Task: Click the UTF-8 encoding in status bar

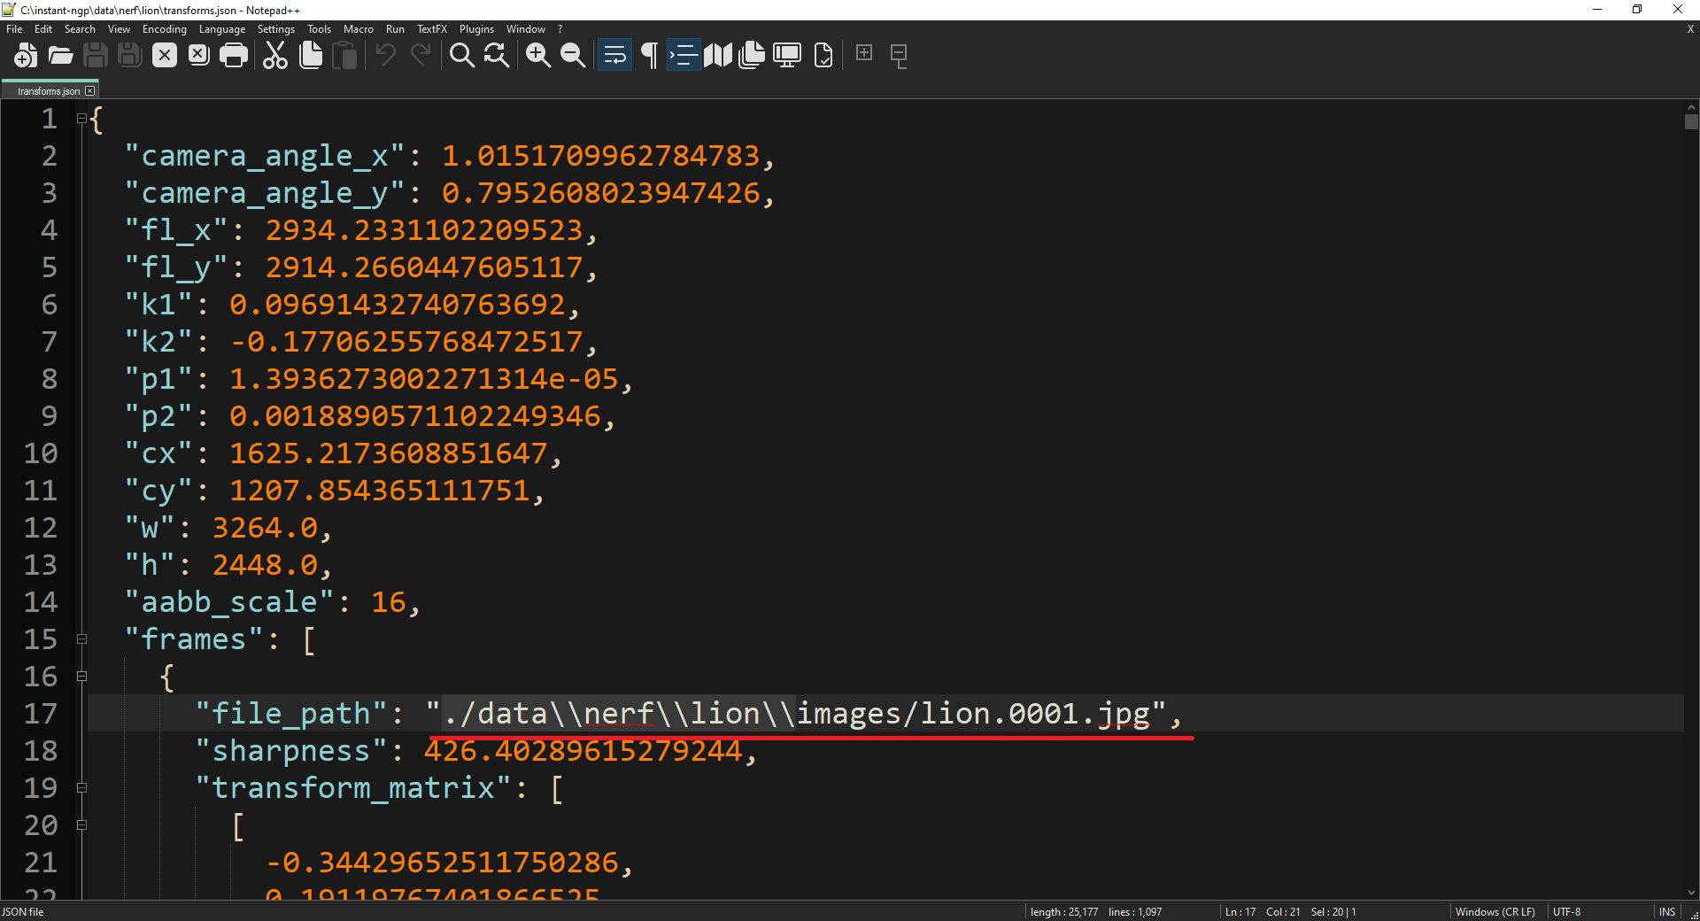Action: click(1566, 912)
